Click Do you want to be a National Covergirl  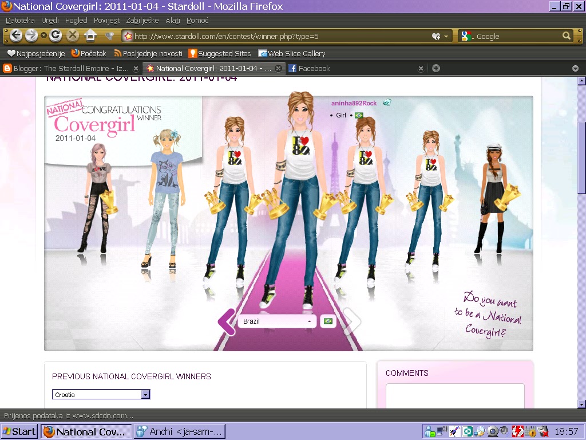pos(488,315)
